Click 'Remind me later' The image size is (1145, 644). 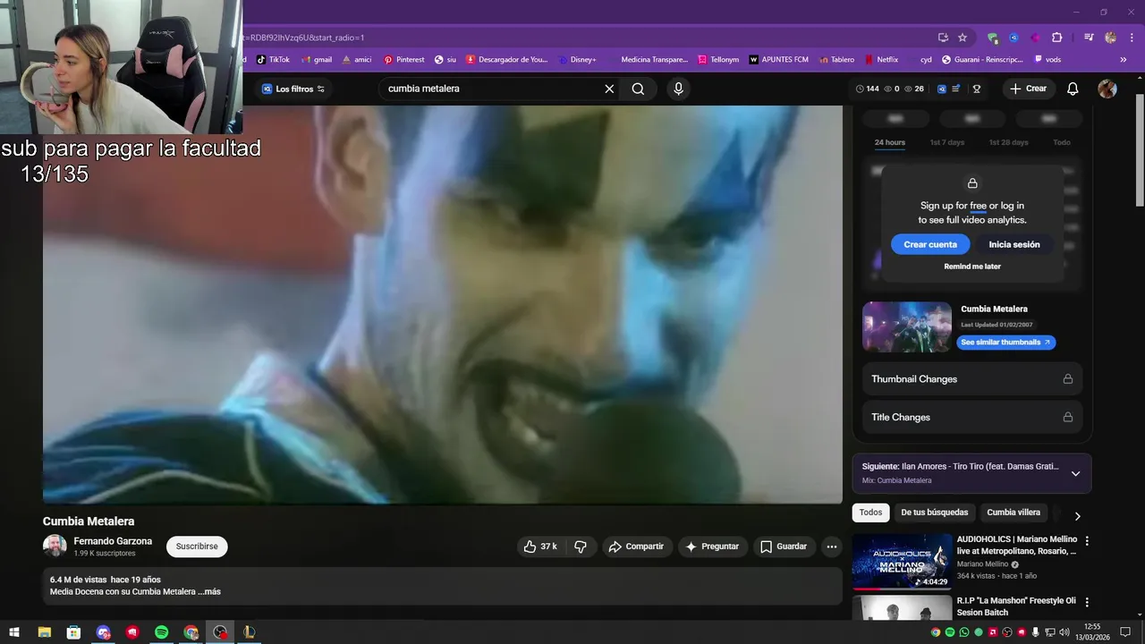pyautogui.click(x=972, y=267)
